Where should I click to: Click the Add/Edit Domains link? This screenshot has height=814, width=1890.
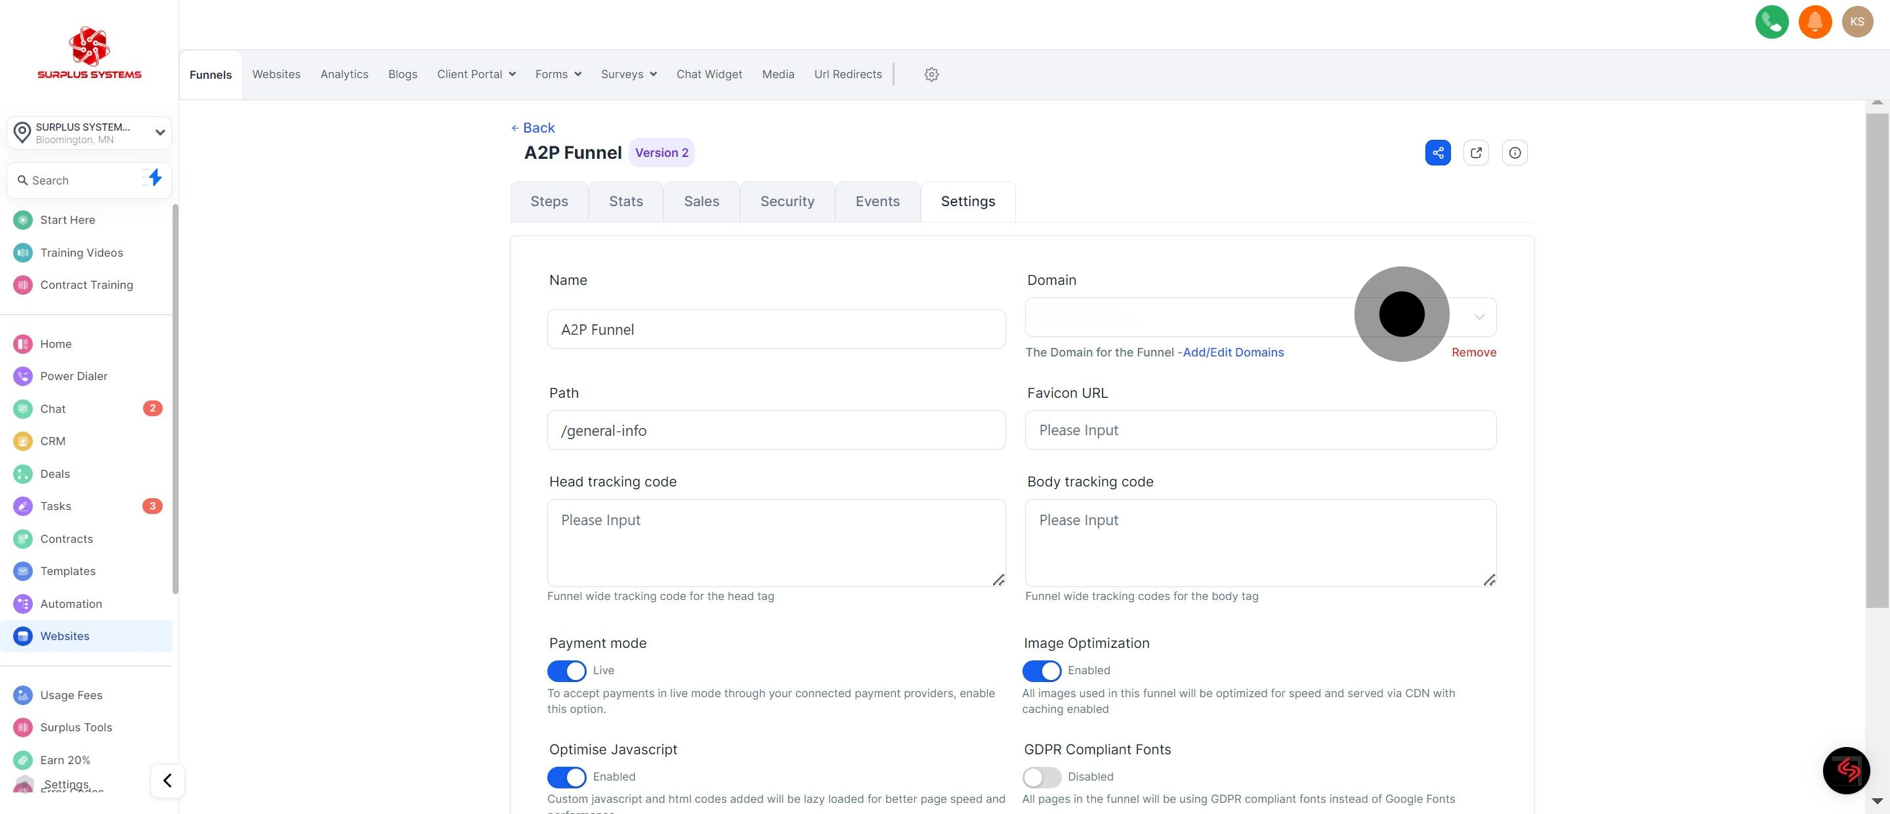(1232, 353)
